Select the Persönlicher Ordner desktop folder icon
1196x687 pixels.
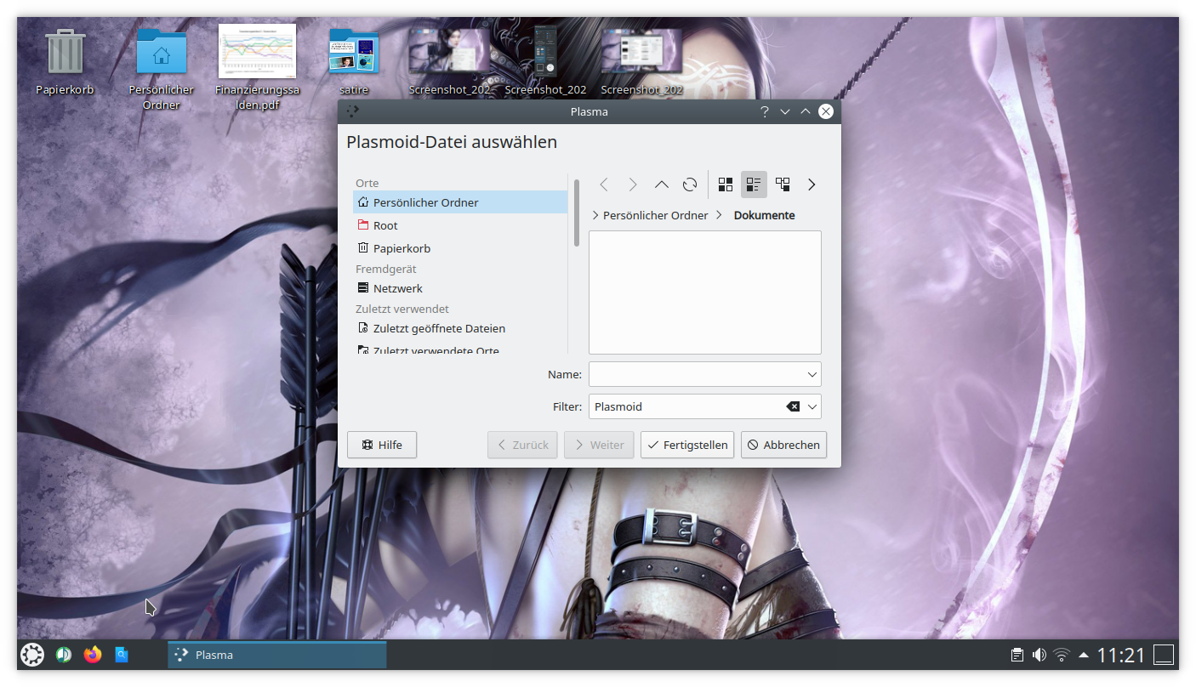tap(162, 52)
